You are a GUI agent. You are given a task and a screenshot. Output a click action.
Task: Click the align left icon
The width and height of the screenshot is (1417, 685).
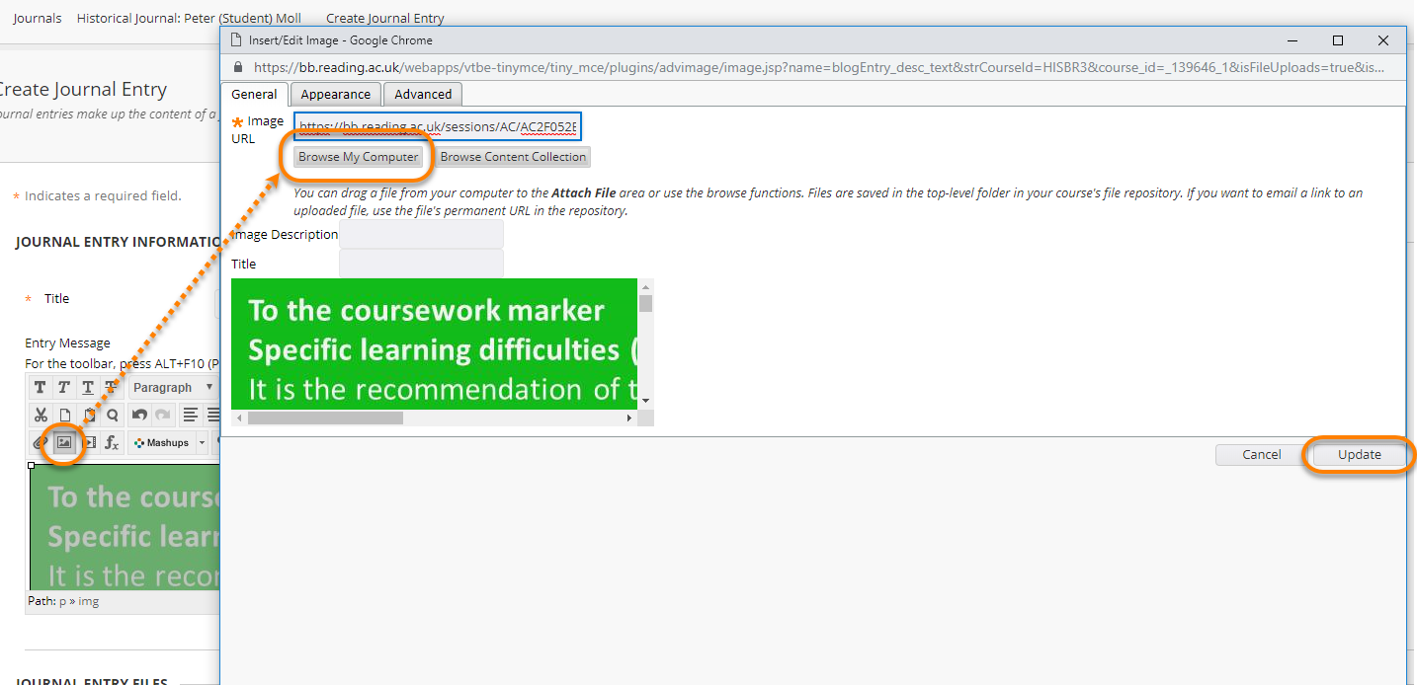(x=191, y=416)
